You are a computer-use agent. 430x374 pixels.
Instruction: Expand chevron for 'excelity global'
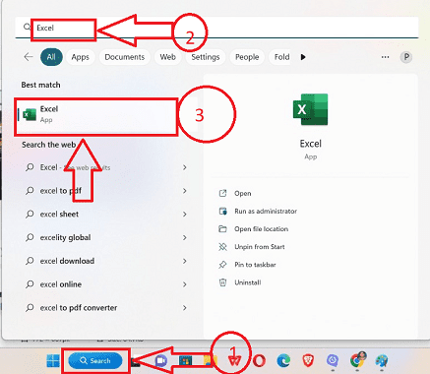(x=185, y=237)
